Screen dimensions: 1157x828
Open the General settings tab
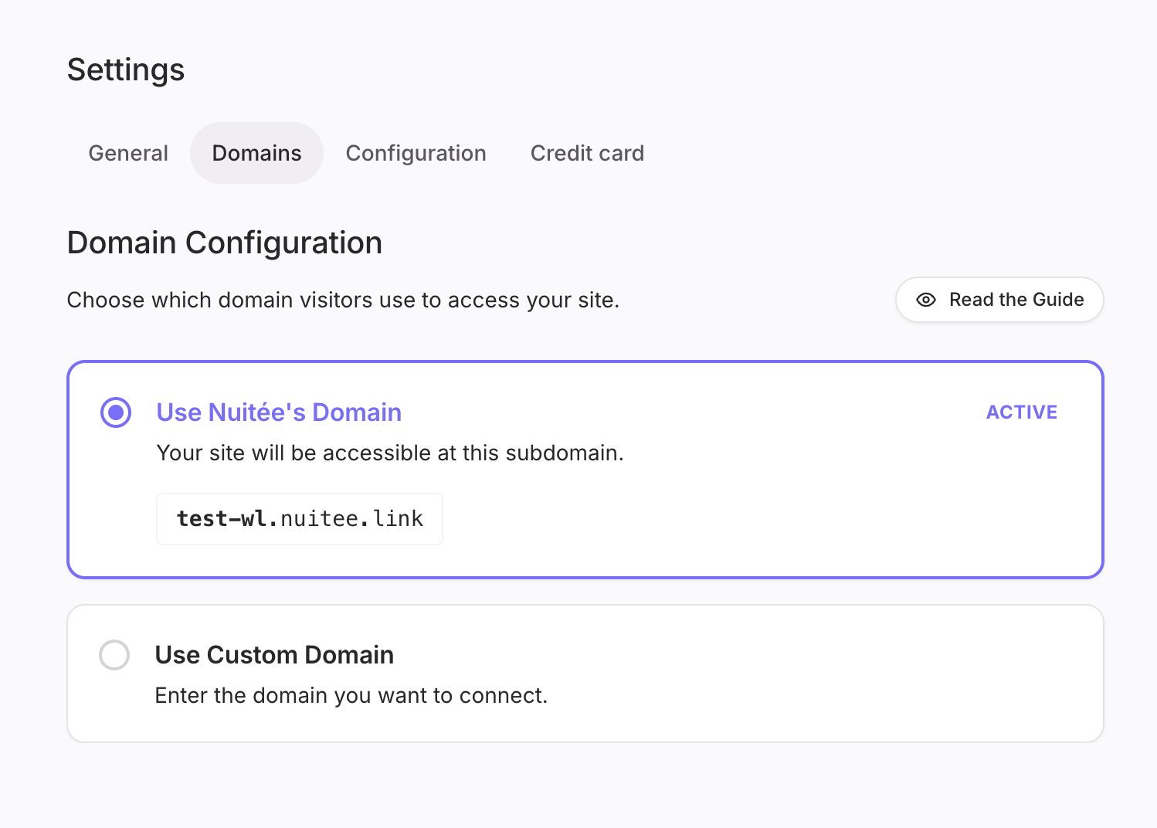(128, 153)
